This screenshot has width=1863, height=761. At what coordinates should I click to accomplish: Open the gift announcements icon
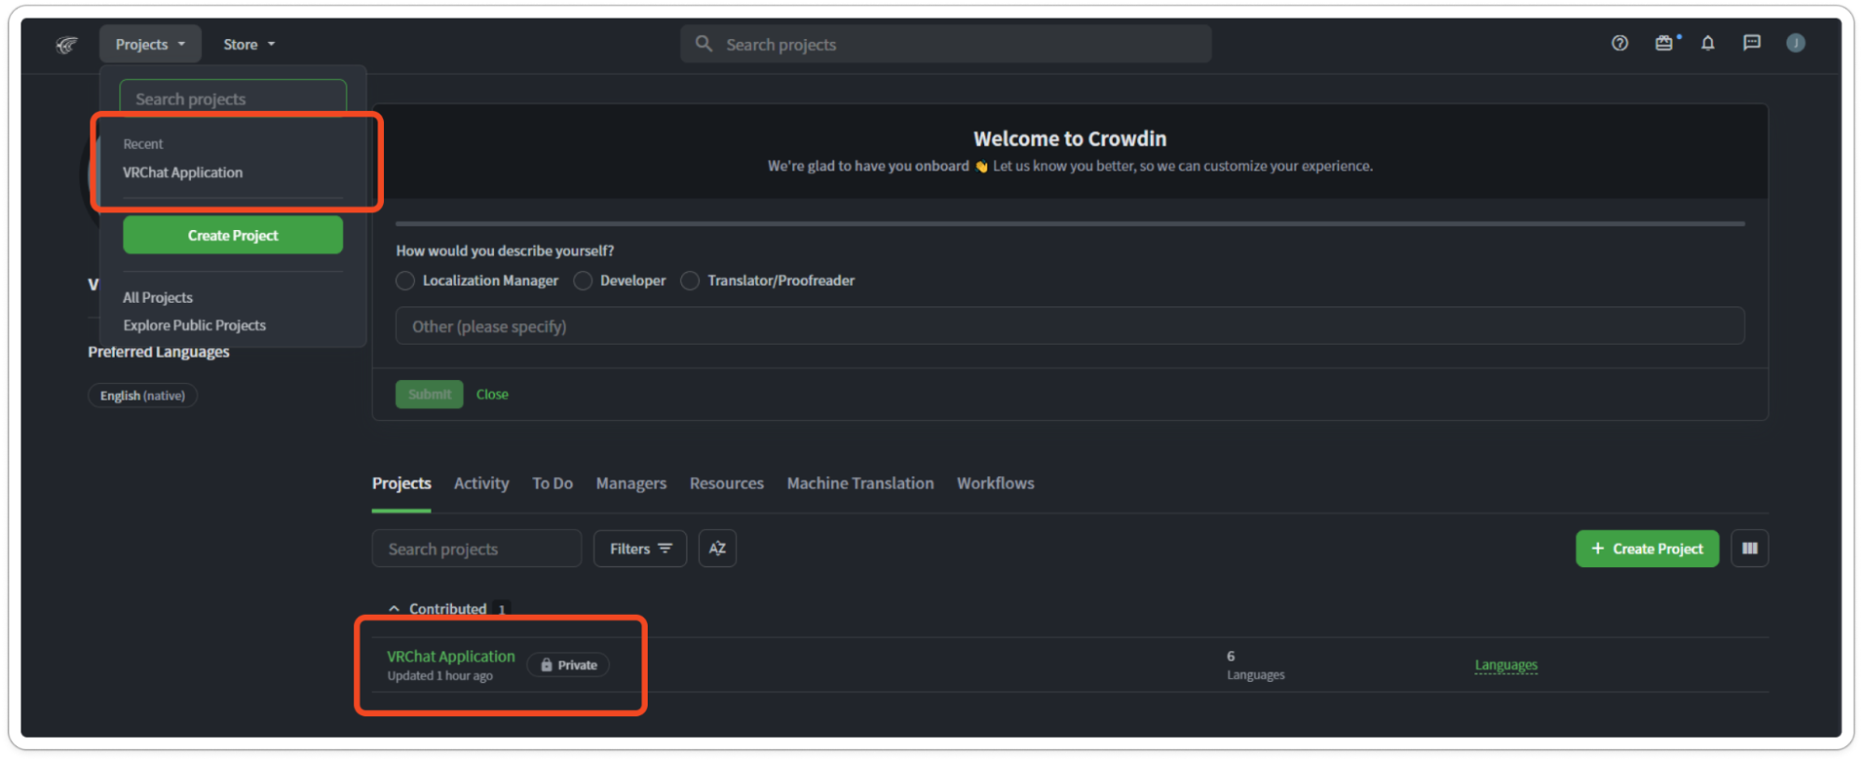pyautogui.click(x=1664, y=43)
